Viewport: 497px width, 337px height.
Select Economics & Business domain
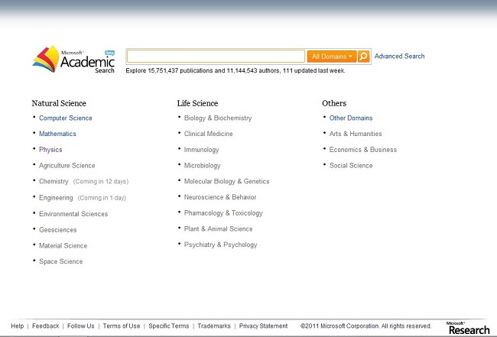point(363,150)
